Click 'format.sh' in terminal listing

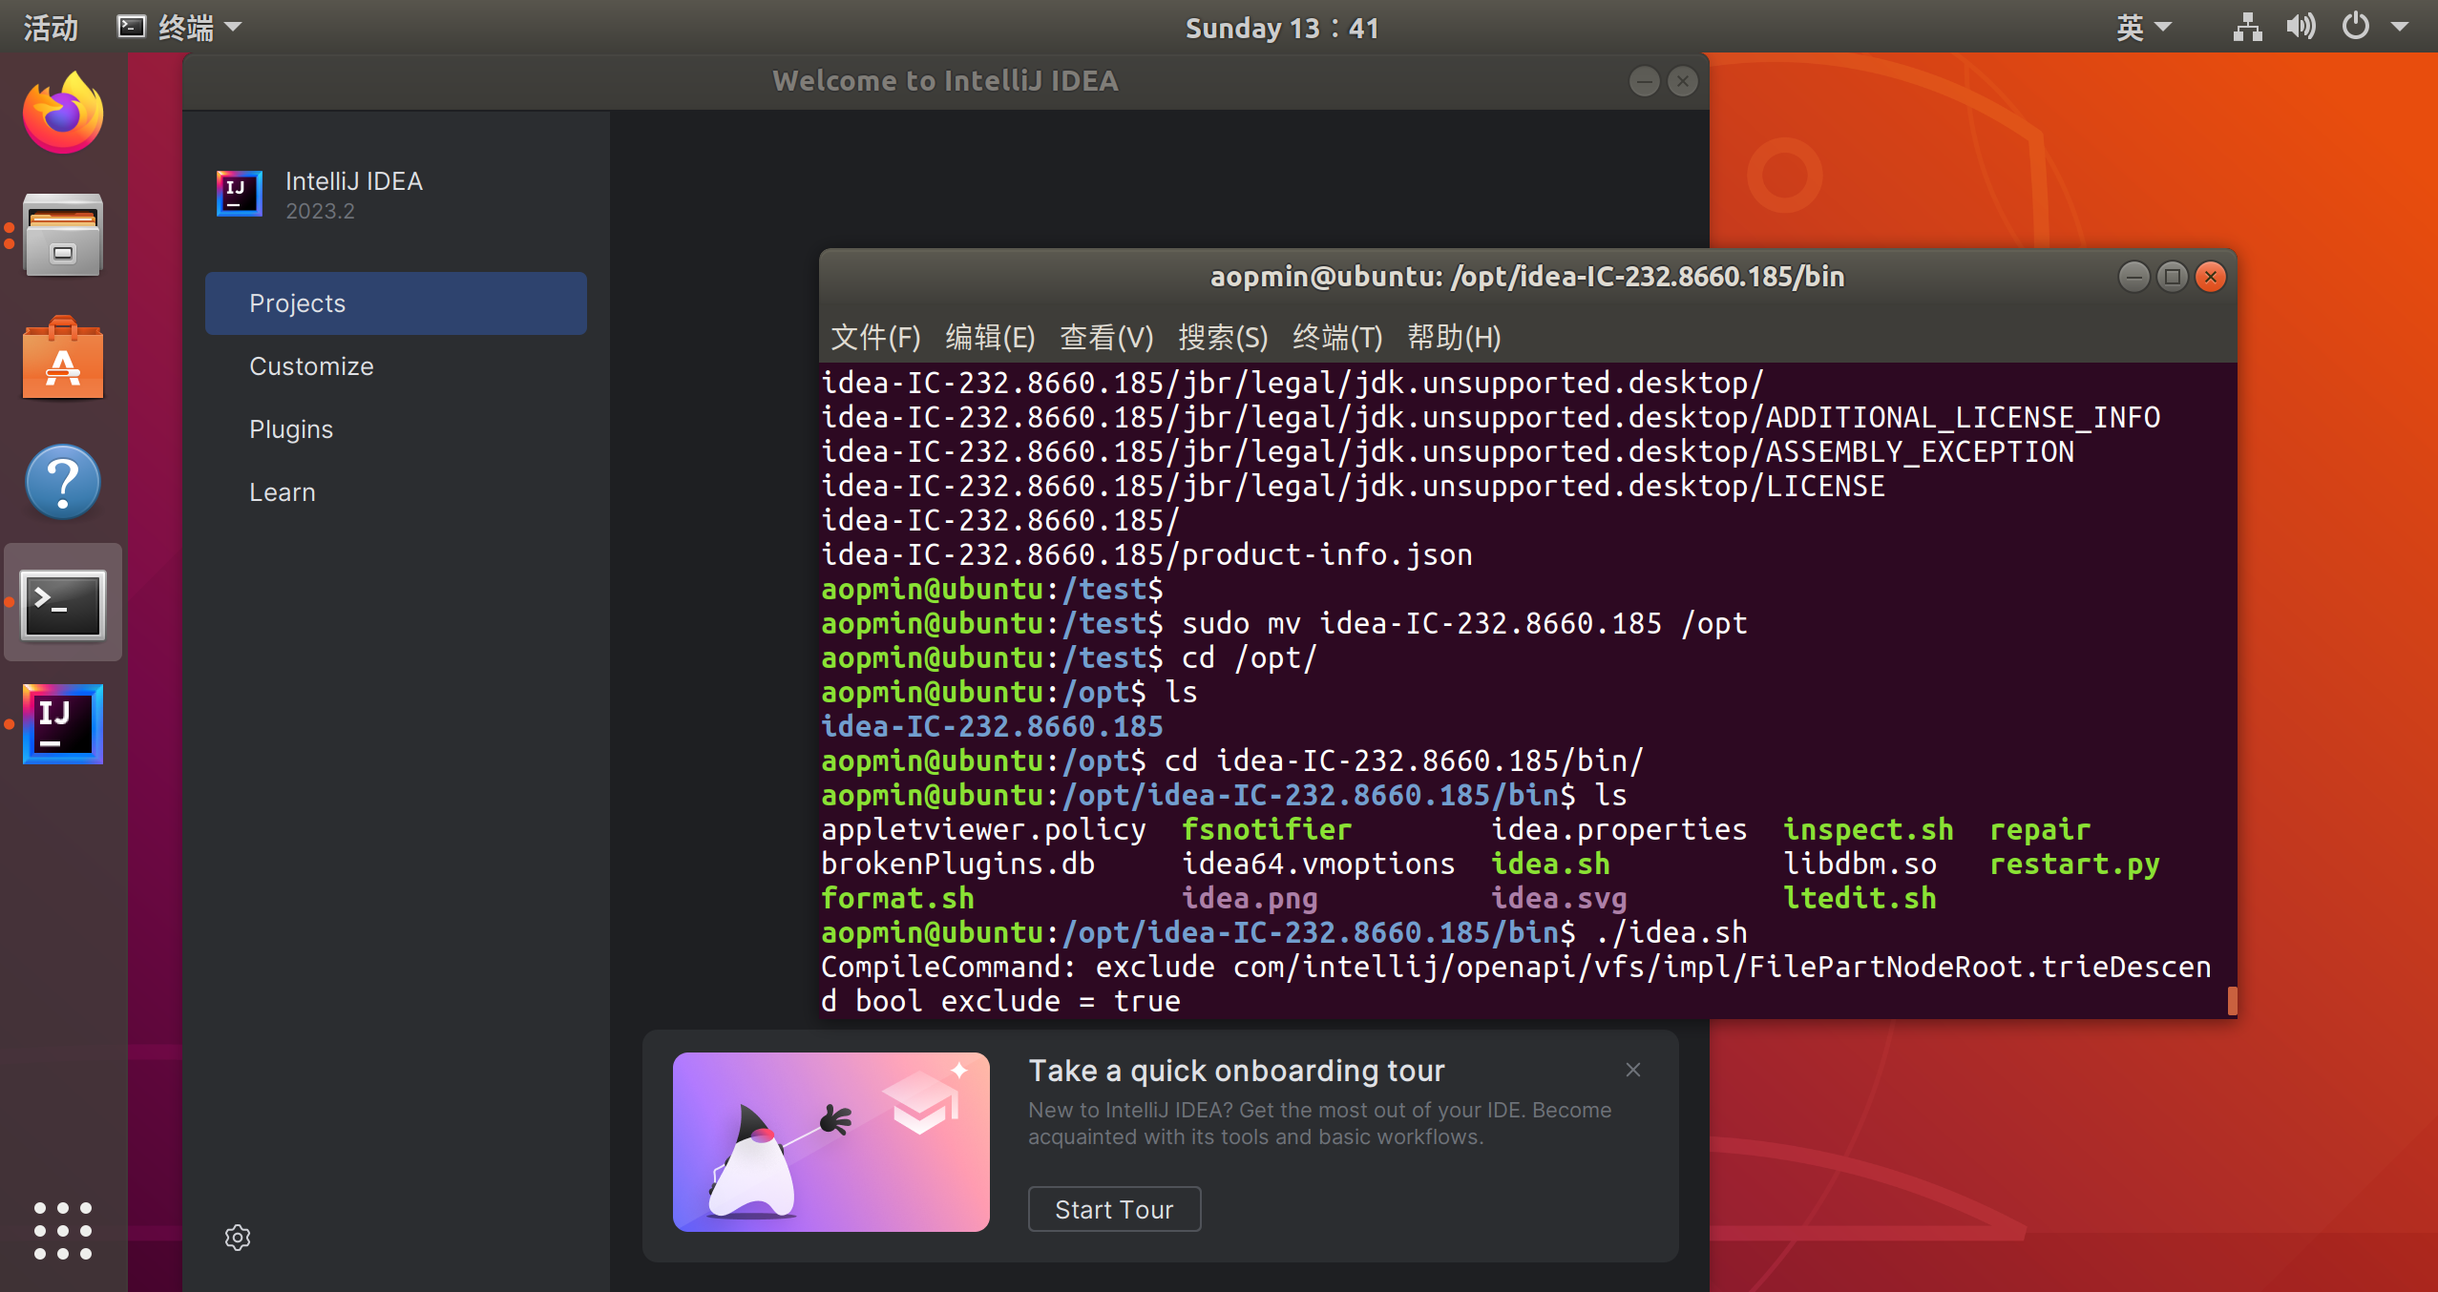[897, 898]
